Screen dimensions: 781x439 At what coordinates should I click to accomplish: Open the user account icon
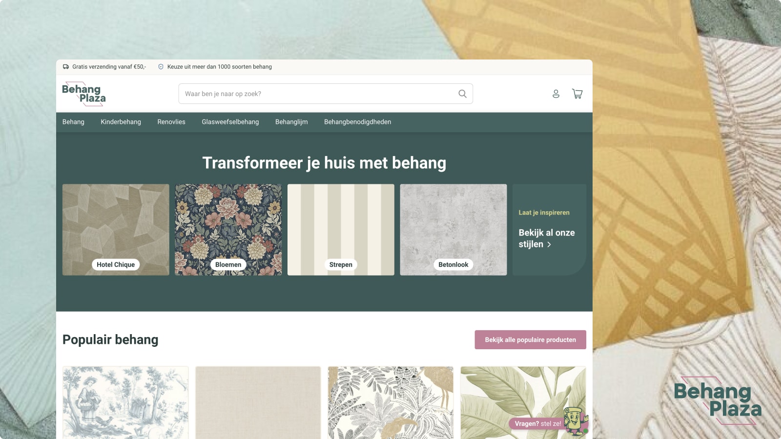click(555, 94)
